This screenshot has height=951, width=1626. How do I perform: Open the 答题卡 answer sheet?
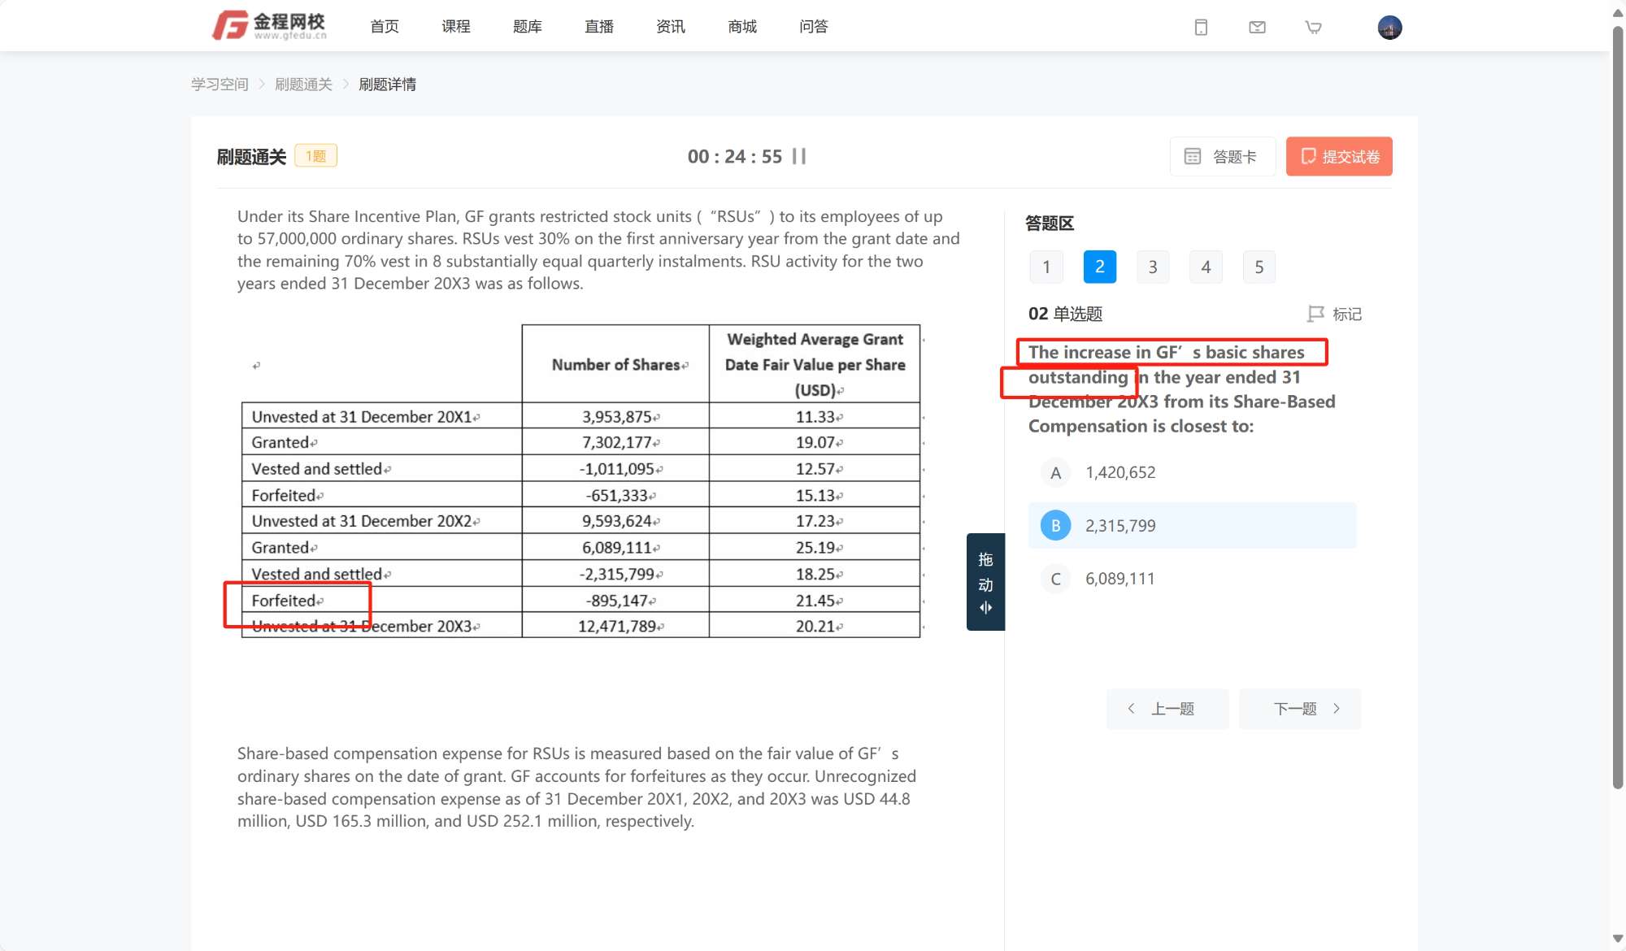1222,156
